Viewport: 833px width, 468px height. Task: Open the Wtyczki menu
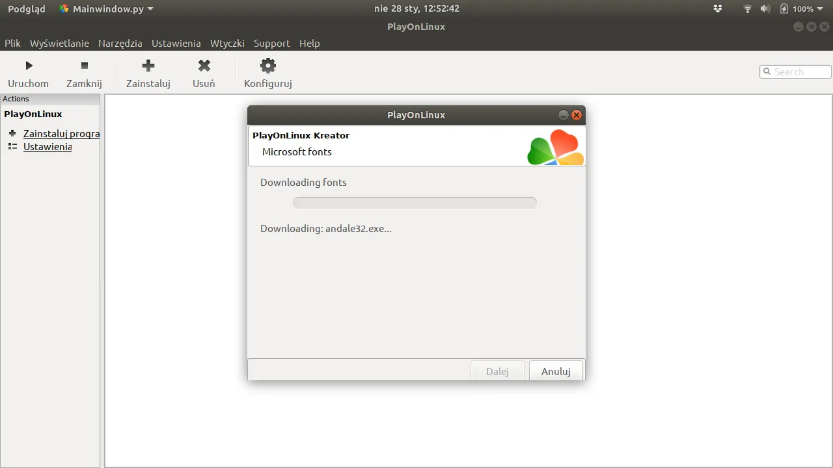pyautogui.click(x=227, y=43)
